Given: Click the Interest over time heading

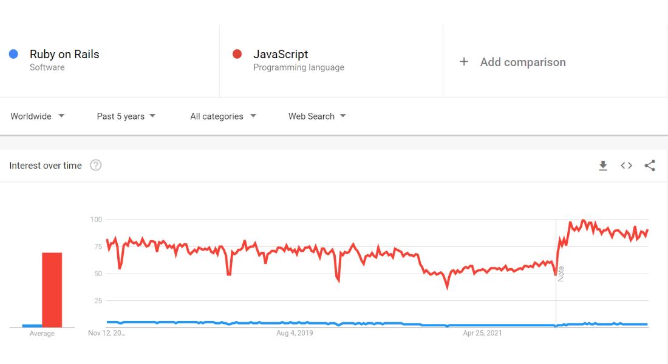Looking at the screenshot, I should 46,166.
